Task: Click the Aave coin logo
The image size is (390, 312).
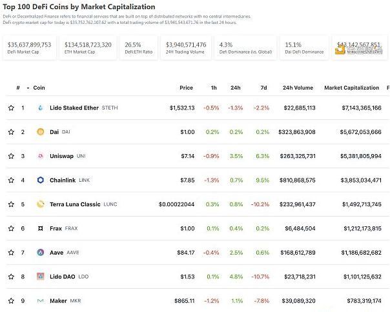Action: pyautogui.click(x=40, y=253)
